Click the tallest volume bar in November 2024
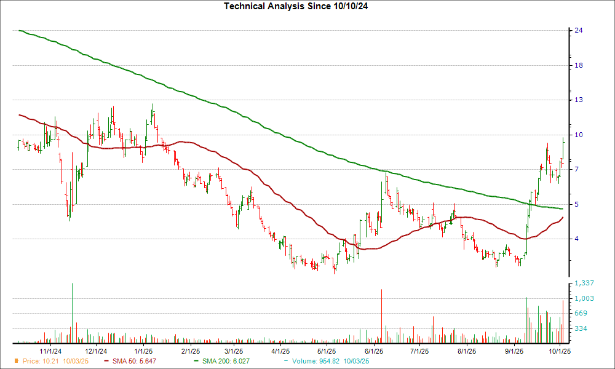Image resolution: width=615 pixels, height=369 pixels. (x=73, y=314)
